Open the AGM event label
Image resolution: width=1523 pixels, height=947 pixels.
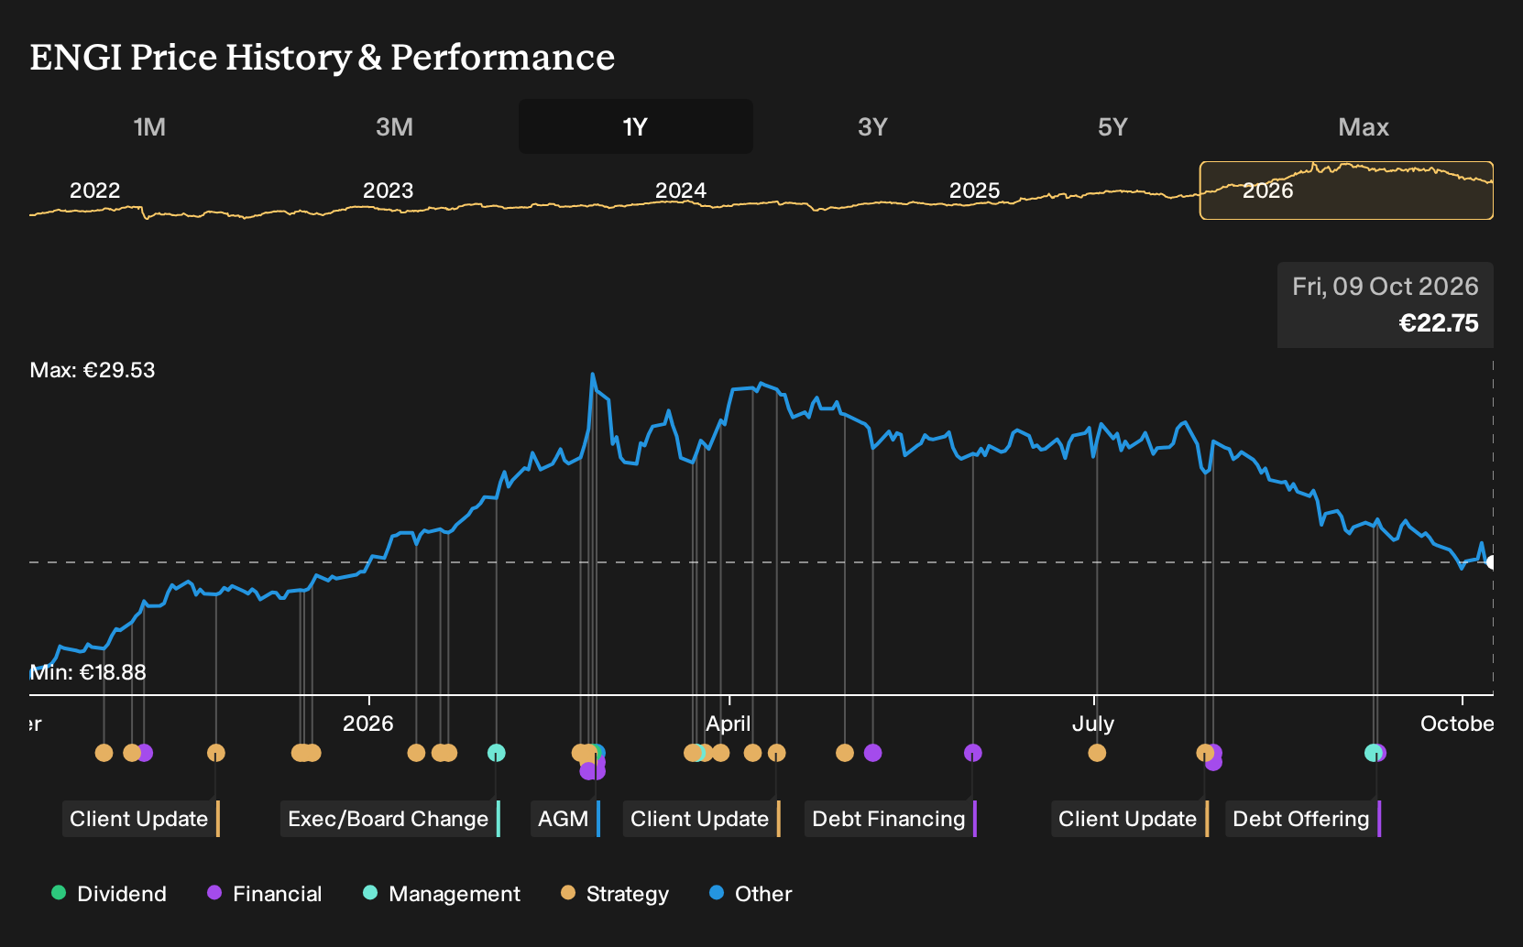(565, 819)
